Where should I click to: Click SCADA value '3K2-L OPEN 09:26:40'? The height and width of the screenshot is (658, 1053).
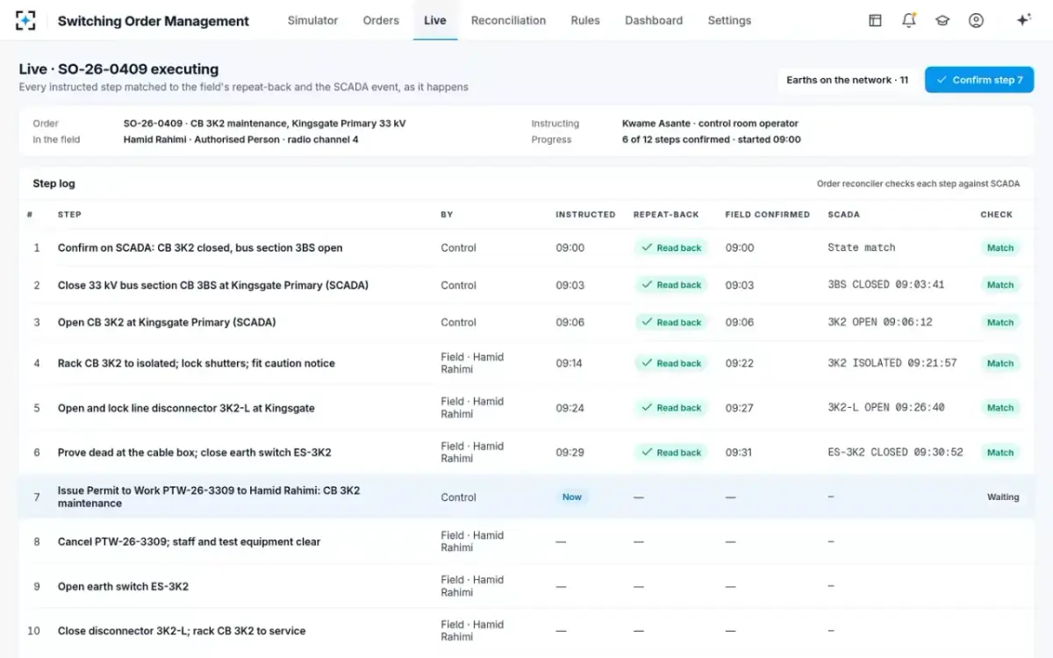tap(886, 408)
